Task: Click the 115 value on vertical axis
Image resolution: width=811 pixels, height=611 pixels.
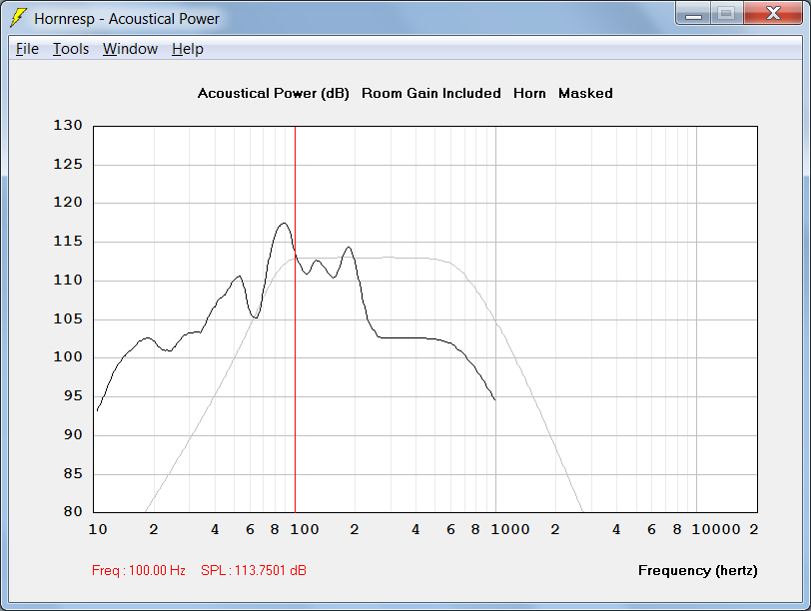Action: click(x=68, y=241)
